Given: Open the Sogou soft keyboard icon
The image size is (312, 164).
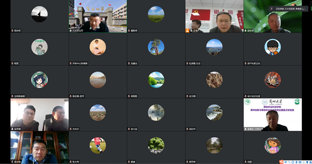Looking at the screenshot, I should pyautogui.click(x=300, y=162).
